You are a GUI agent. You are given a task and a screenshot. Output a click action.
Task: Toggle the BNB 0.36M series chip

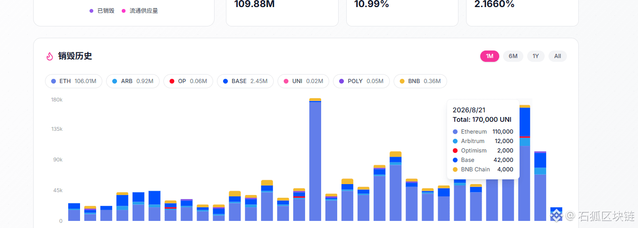tap(420, 81)
